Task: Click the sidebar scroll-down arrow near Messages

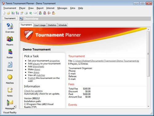Action: [x=15, y=106]
